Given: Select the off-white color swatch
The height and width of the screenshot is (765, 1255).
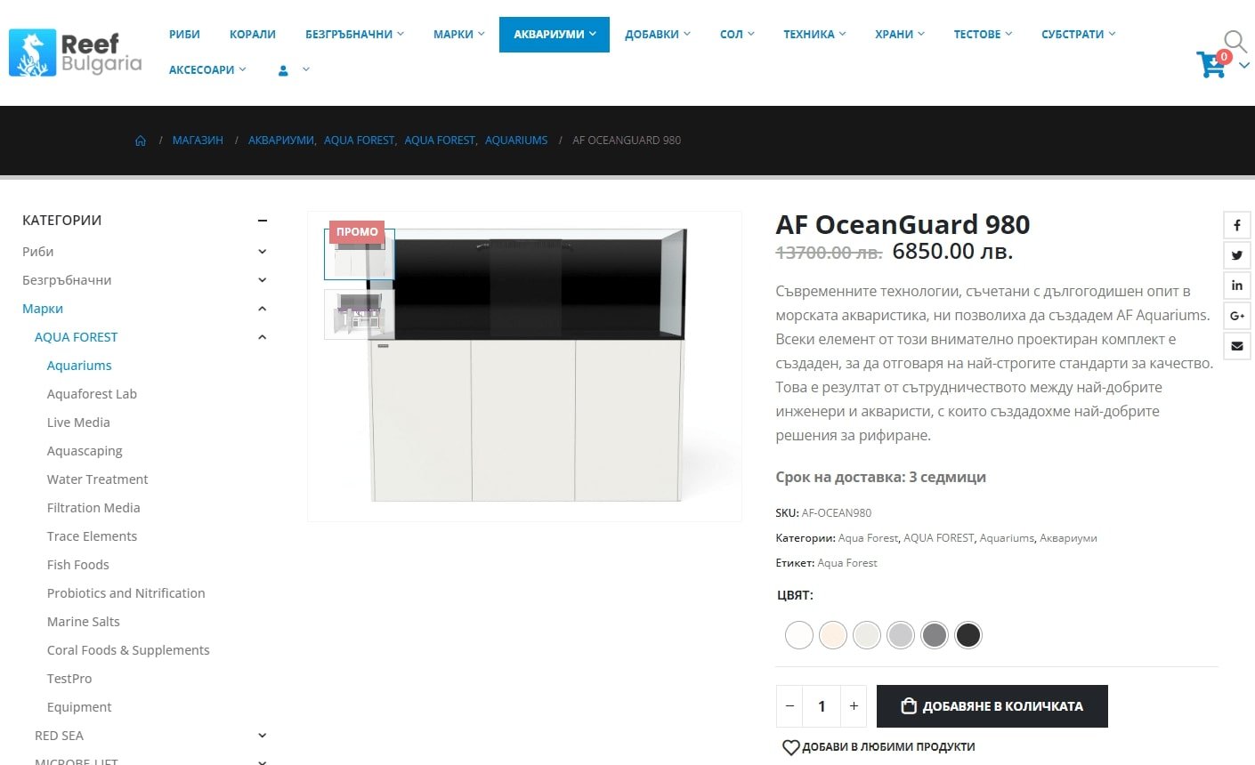Looking at the screenshot, I should coord(867,635).
